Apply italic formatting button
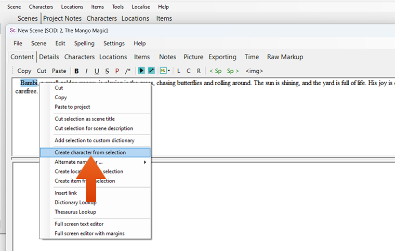The height and width of the screenshot is (251, 395). 86,71
